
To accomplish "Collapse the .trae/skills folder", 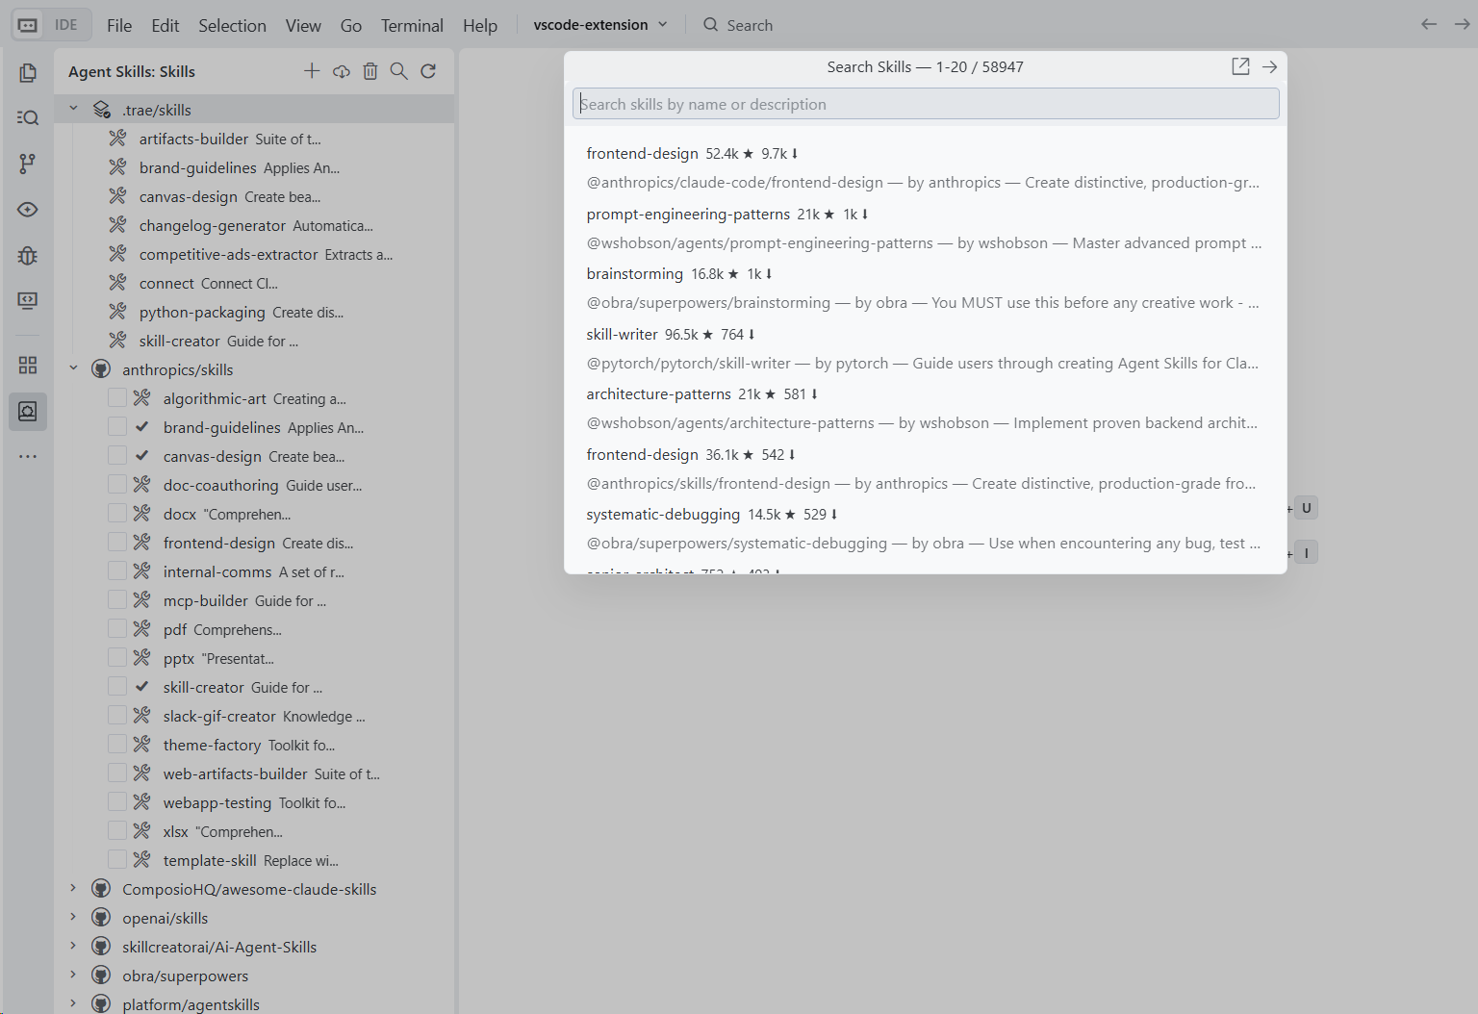I will pos(74,110).
